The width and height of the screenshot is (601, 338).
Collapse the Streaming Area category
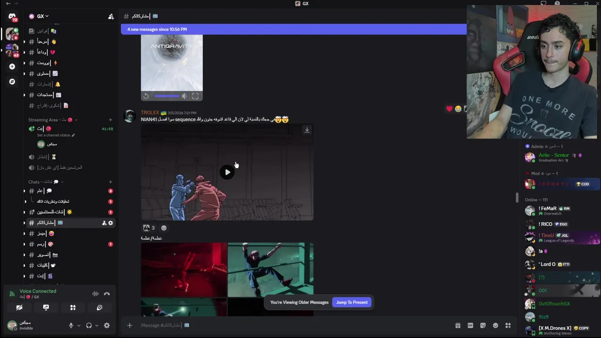coord(53,120)
